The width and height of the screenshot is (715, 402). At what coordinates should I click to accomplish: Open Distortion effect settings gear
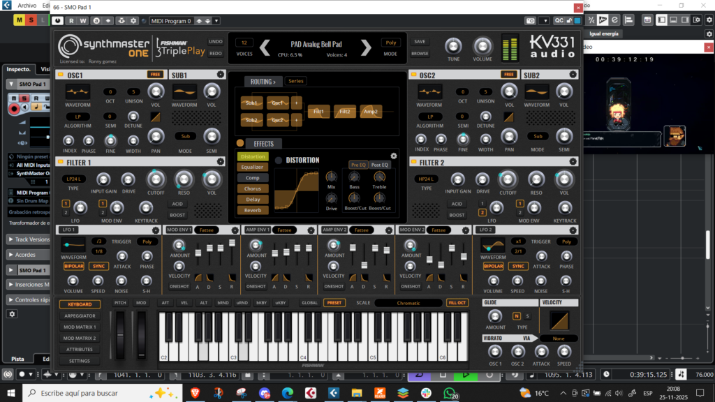tap(394, 156)
